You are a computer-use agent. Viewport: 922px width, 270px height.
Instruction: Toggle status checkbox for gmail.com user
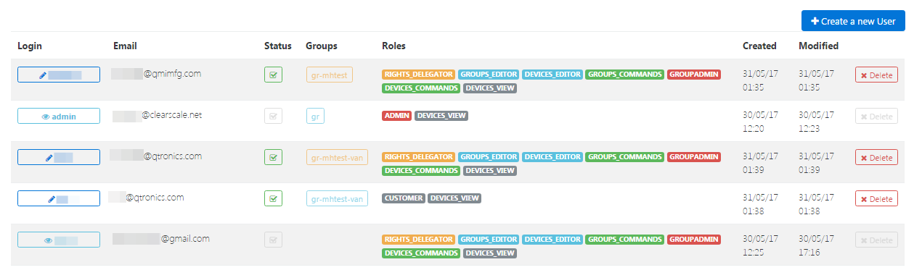[273, 240]
